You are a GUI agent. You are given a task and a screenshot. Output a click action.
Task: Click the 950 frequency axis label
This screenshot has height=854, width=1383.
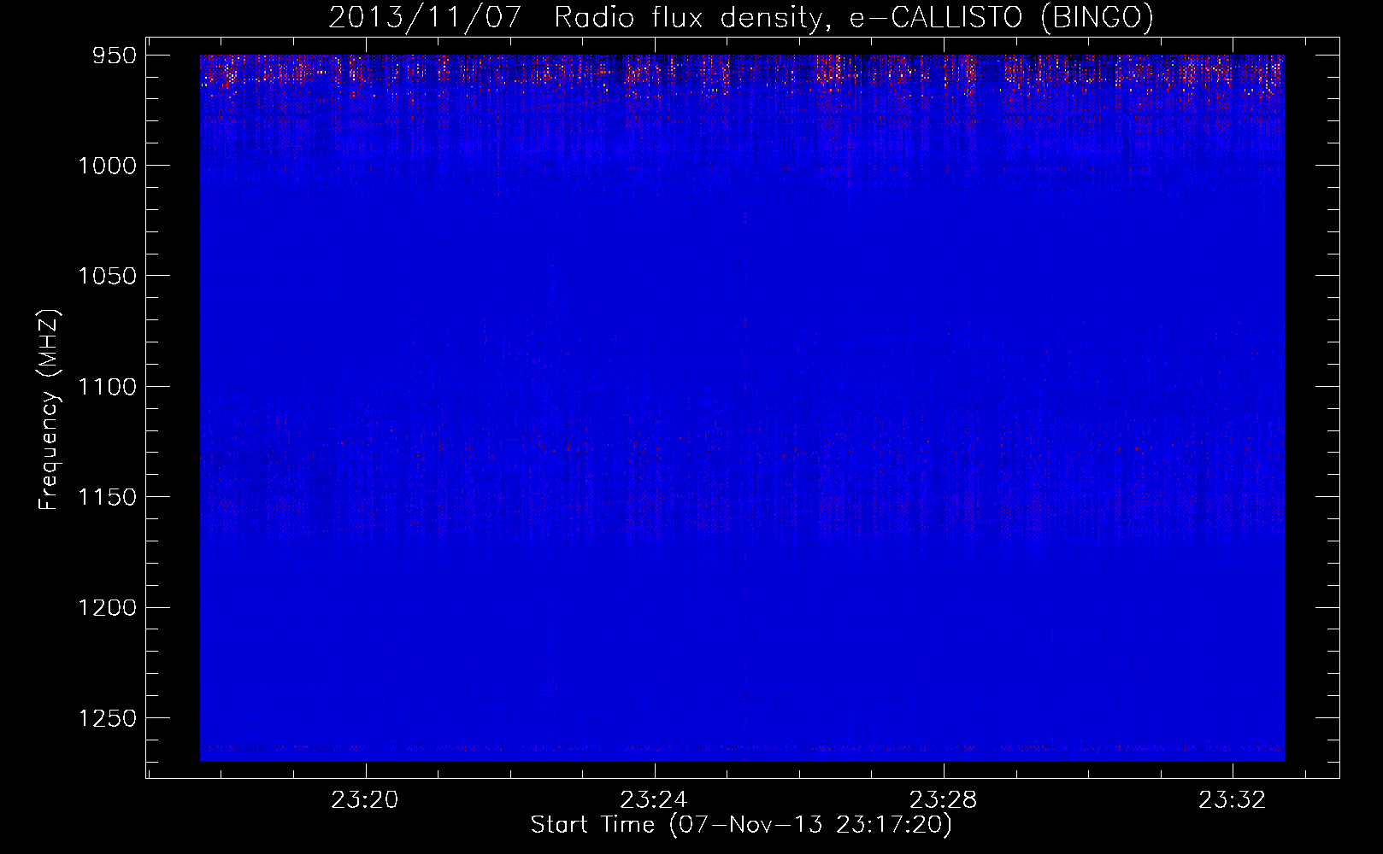(x=114, y=56)
